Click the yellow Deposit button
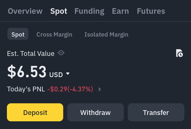This screenshot has width=191, height=129. [x=35, y=112]
